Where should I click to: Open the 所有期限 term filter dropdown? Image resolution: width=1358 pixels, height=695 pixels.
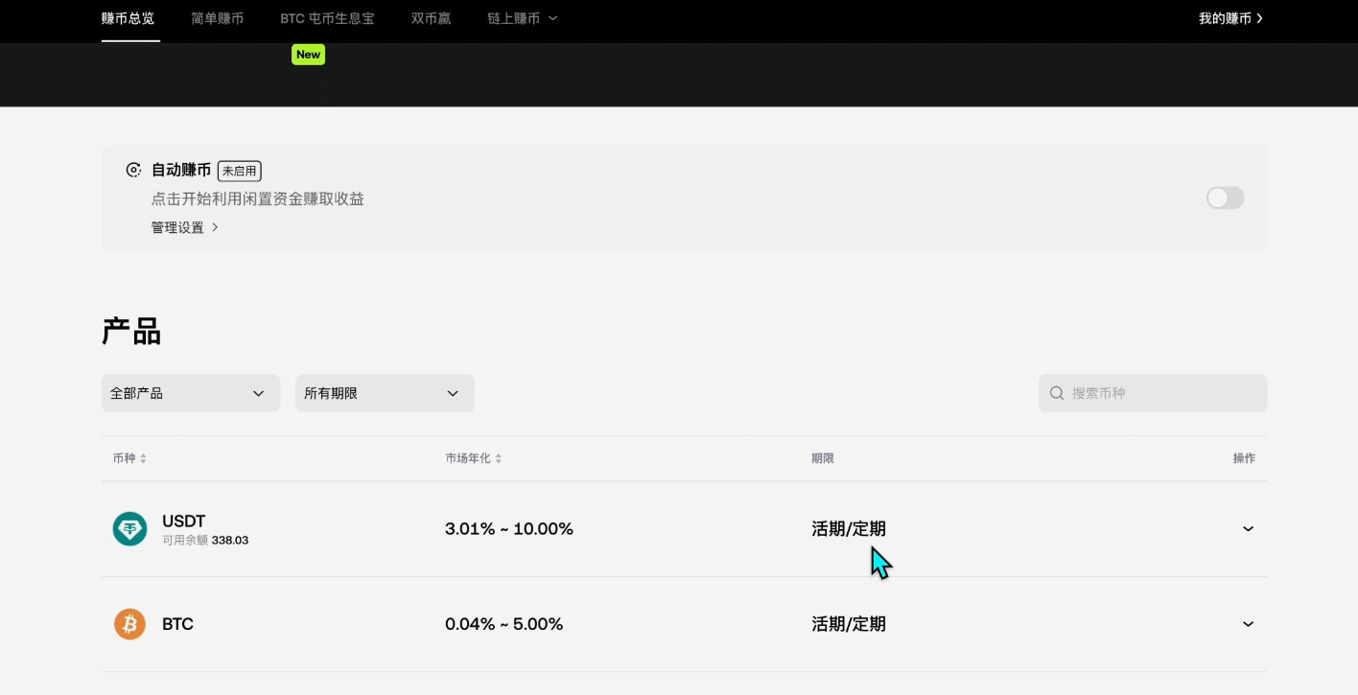384,392
